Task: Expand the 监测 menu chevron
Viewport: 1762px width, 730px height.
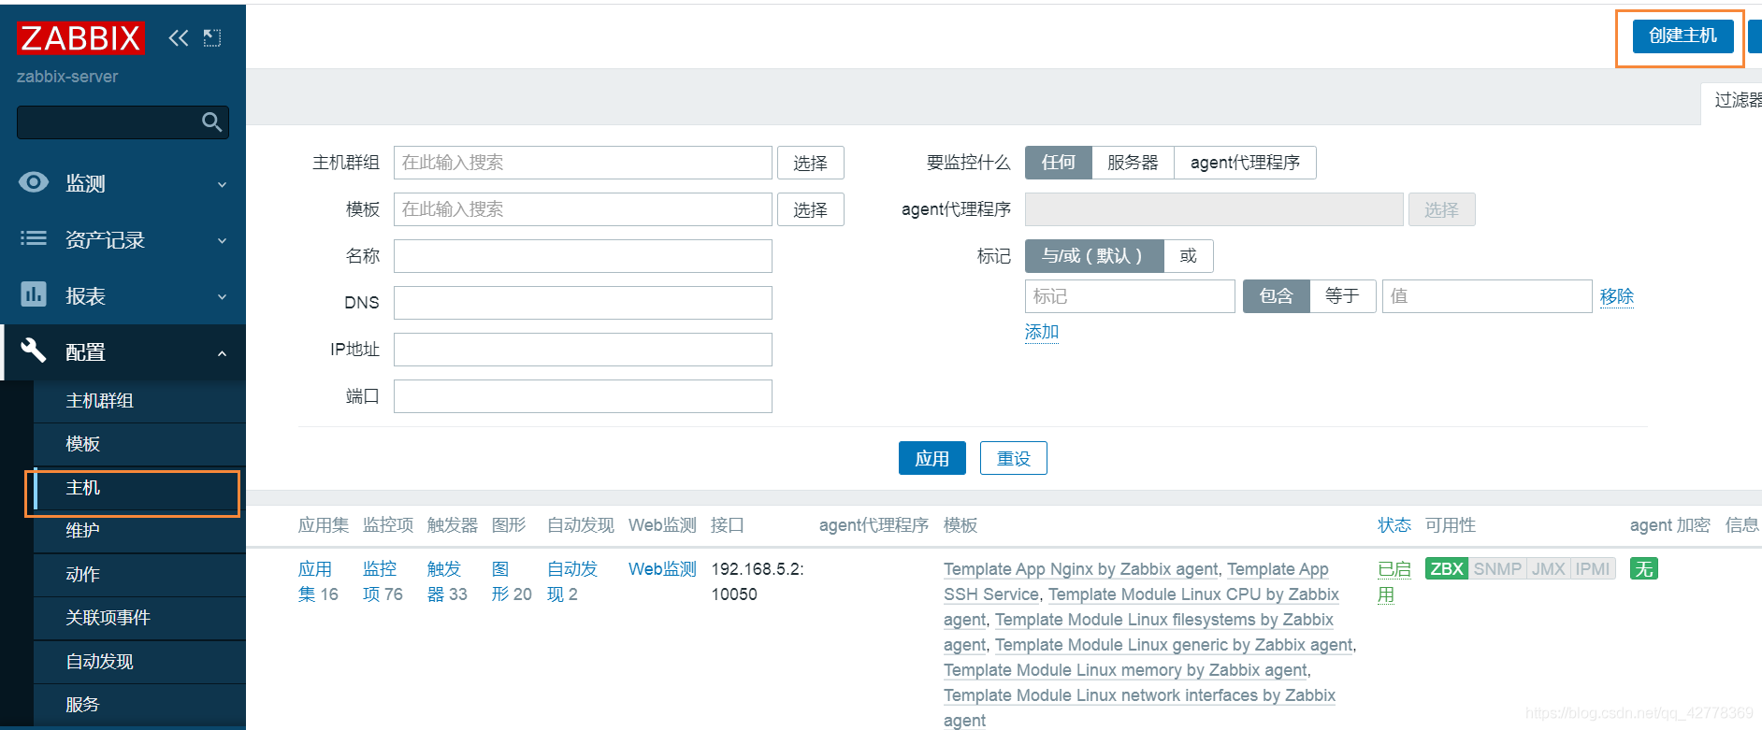Action: [x=223, y=185]
